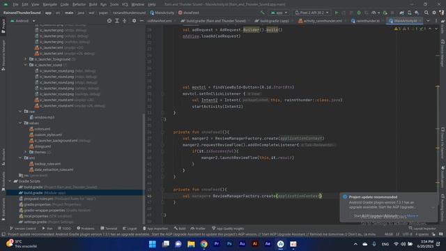Image resolution: width=446 pixels, height=251 pixels.
Task: Collapse the ic_launcher_round folder
Action: click(25, 65)
